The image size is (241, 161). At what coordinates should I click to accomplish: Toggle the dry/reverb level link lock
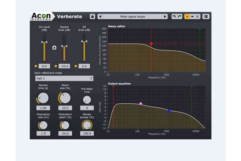coord(54,47)
